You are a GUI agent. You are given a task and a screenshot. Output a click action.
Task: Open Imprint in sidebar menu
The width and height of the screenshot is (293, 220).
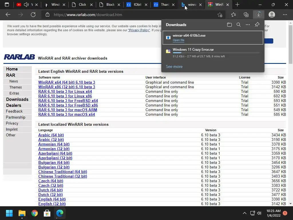point(11,129)
